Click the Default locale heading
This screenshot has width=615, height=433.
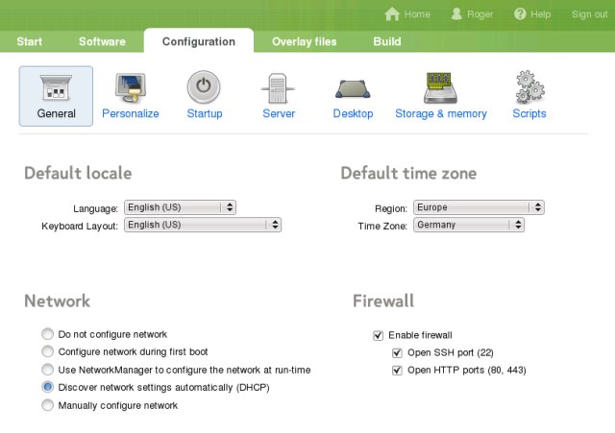[x=78, y=173]
